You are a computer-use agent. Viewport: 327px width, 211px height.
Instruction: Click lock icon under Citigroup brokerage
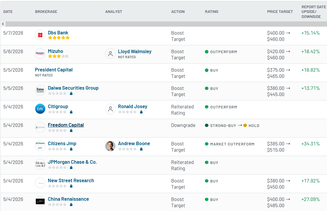[71, 112]
